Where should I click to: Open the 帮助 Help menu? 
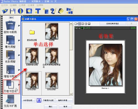click(40, 5)
